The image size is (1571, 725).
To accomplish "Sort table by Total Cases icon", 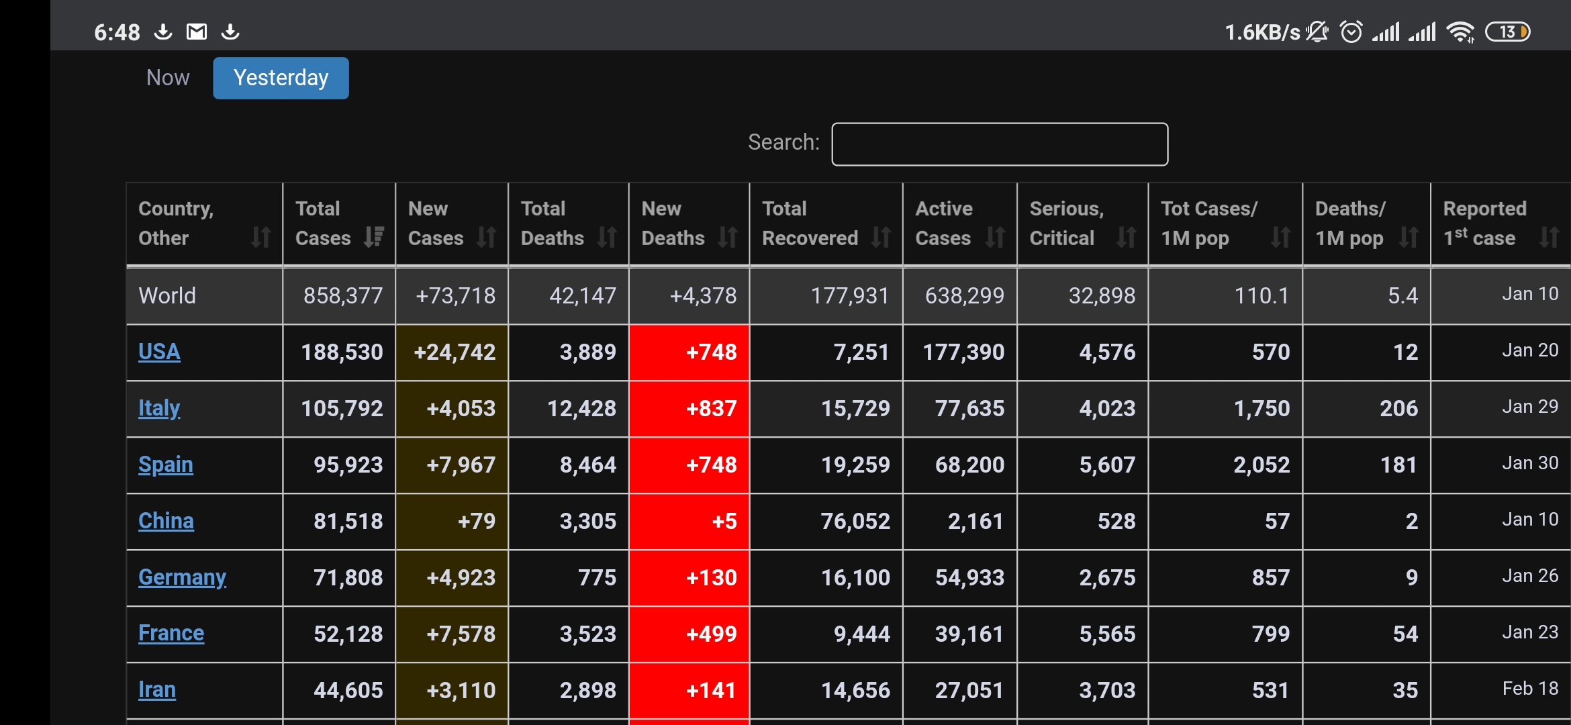I will point(374,237).
